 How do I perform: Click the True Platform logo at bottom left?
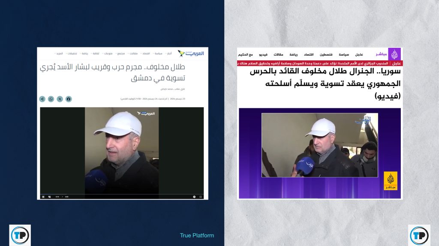(20, 235)
